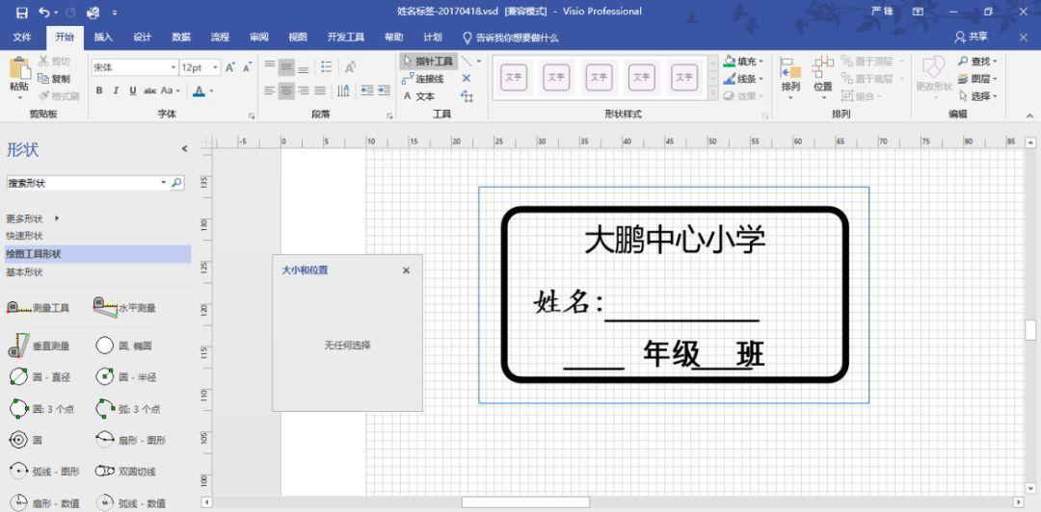Toggle bold text formatting
Viewport: 1041px width, 512px height.
[x=99, y=90]
